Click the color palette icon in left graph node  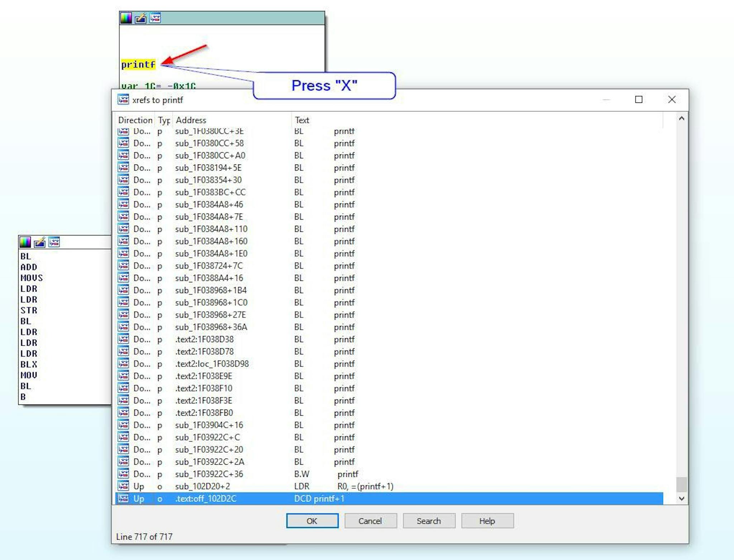coord(25,242)
